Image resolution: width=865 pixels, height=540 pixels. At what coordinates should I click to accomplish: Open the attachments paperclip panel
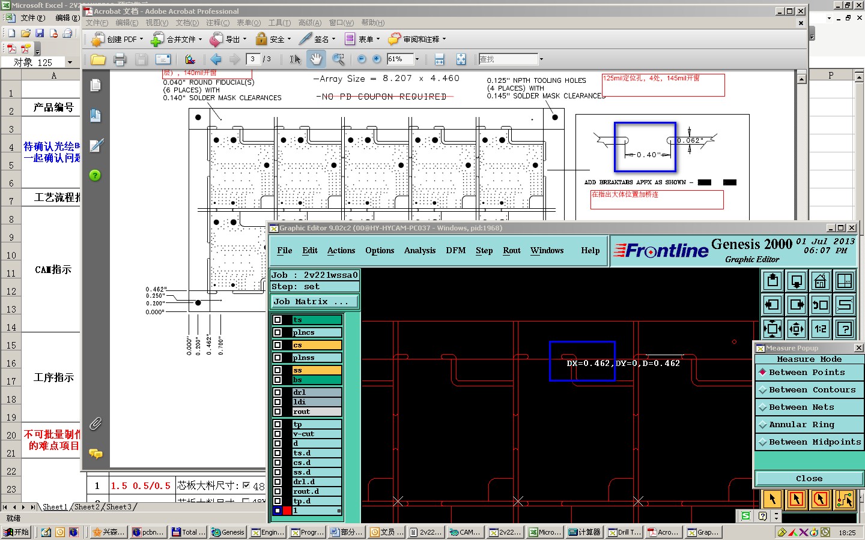click(x=96, y=424)
